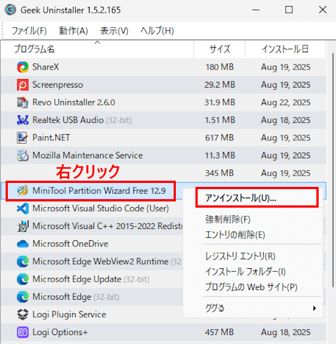The height and width of the screenshot is (344, 336).
Task: Select Microsoft OneDrive name text
Action: [x=70, y=244]
